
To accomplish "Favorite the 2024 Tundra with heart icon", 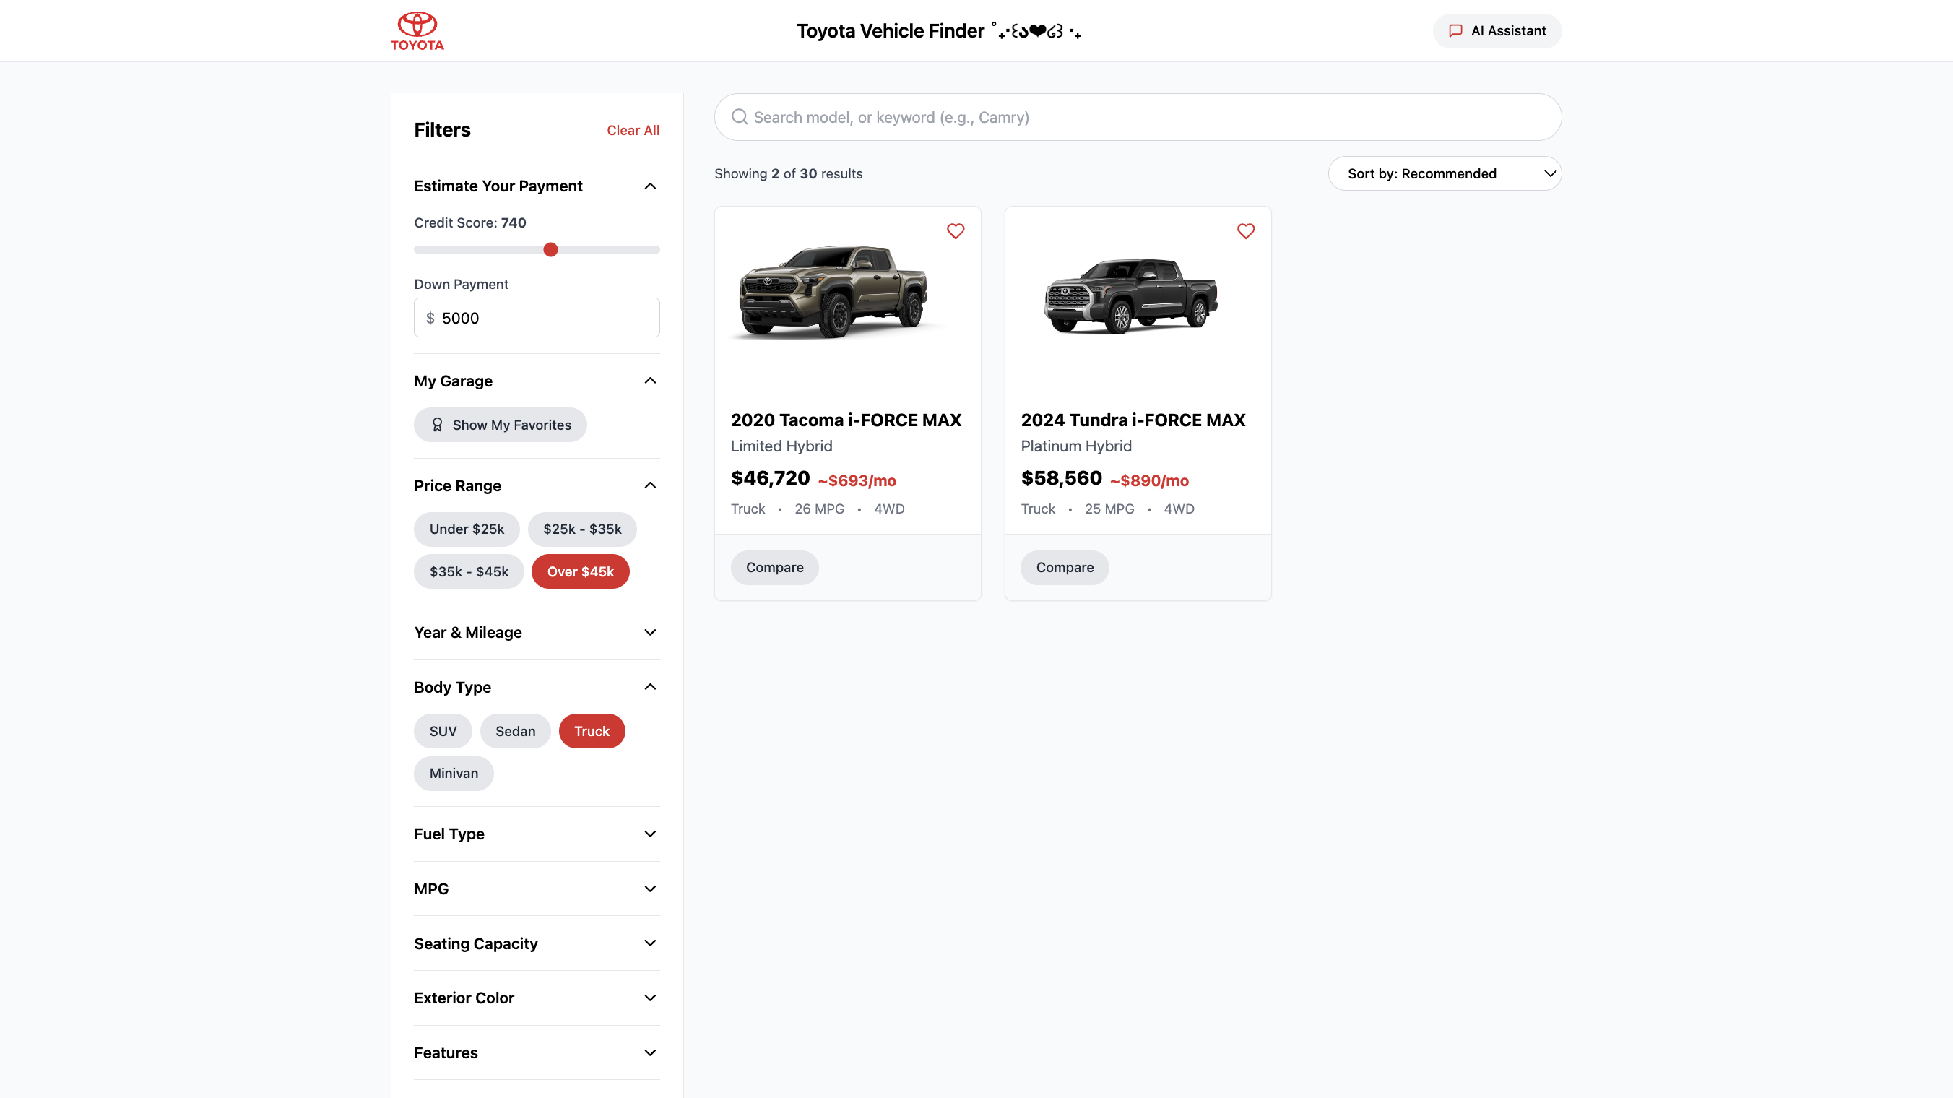I will [1246, 231].
